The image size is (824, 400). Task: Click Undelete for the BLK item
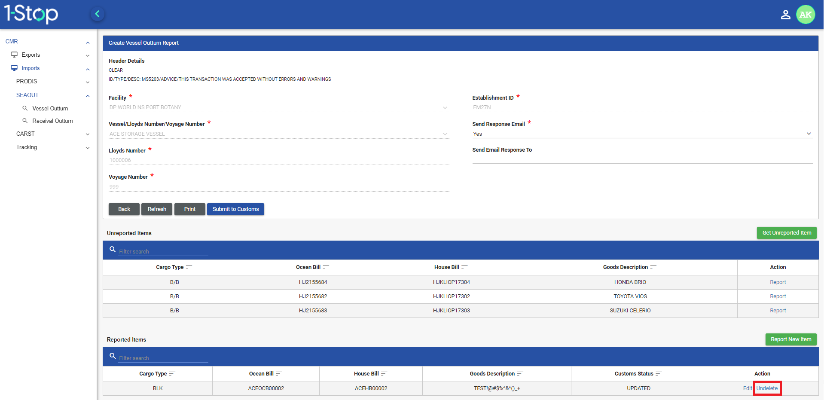[x=767, y=388]
